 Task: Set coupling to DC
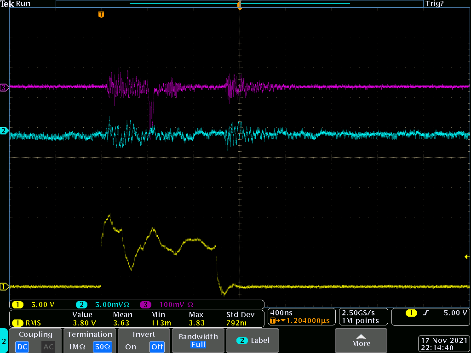(x=22, y=347)
